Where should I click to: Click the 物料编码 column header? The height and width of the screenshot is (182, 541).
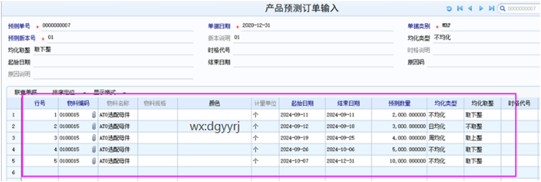(78, 103)
